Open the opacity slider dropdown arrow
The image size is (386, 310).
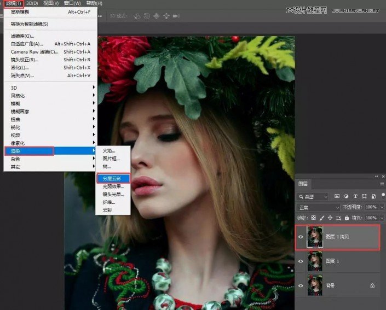(382, 207)
